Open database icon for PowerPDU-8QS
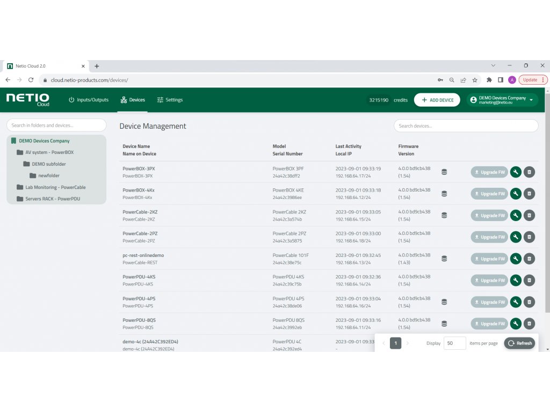This screenshot has width=550, height=412. pos(444,323)
